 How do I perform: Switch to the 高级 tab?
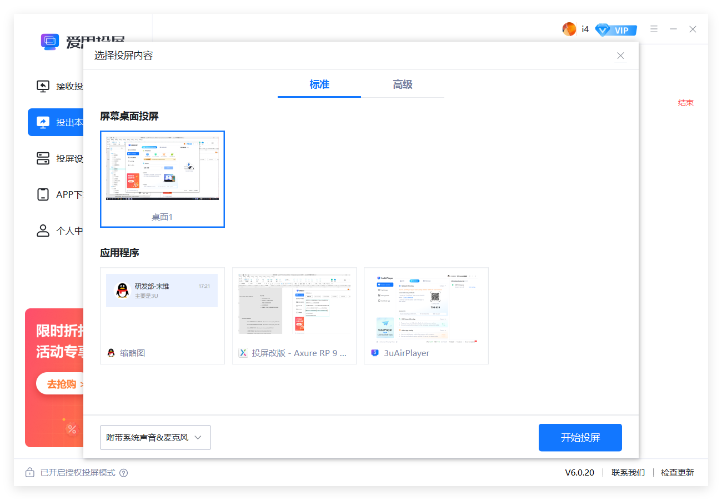pyautogui.click(x=402, y=85)
